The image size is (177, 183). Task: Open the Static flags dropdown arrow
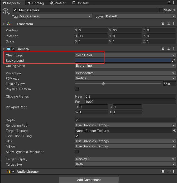point(174,10)
